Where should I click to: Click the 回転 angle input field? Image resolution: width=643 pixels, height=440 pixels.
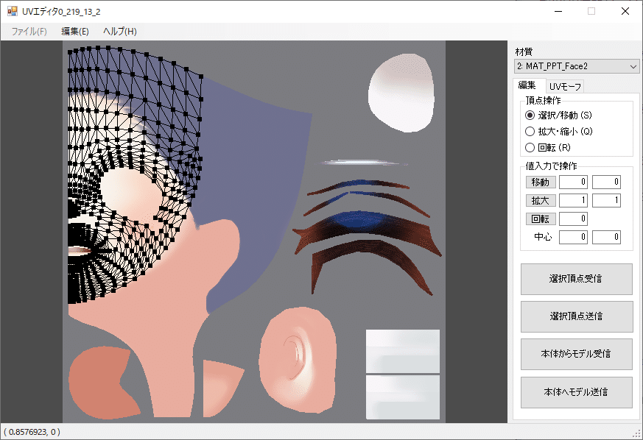click(x=573, y=219)
